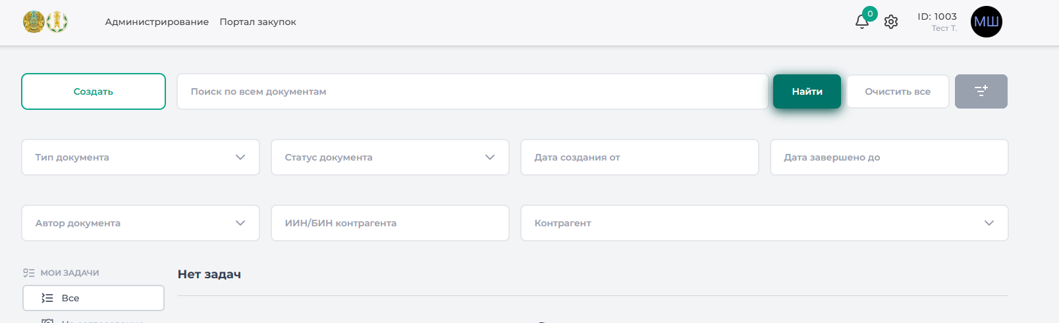The height and width of the screenshot is (323, 1059).
Task: Click the Дата создания от field
Action: (x=639, y=157)
